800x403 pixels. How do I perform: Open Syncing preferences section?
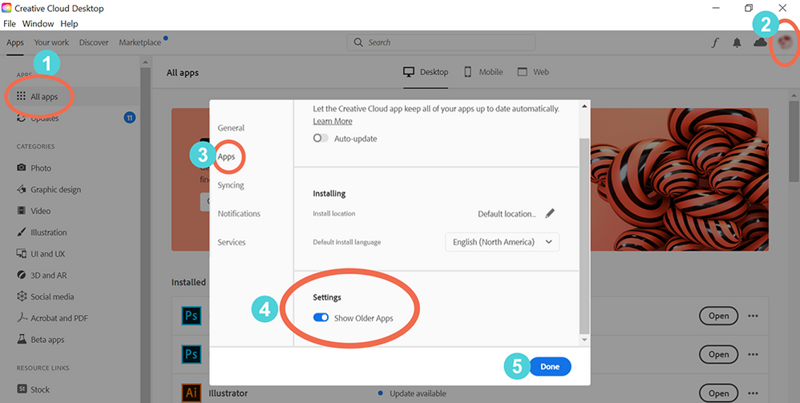pos(231,185)
